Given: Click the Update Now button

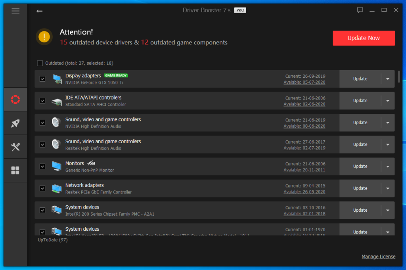Looking at the screenshot, I should (x=364, y=38).
